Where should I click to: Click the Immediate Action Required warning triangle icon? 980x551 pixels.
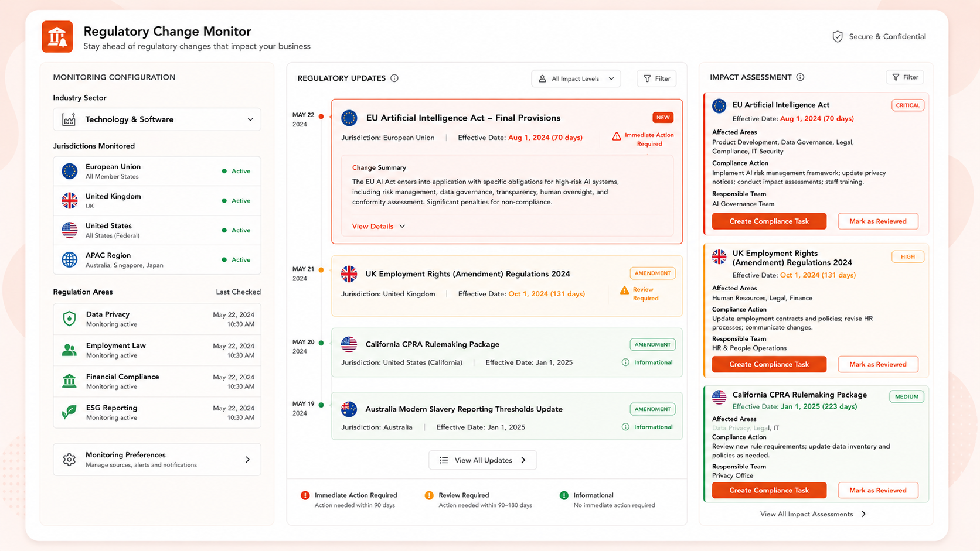tap(617, 136)
